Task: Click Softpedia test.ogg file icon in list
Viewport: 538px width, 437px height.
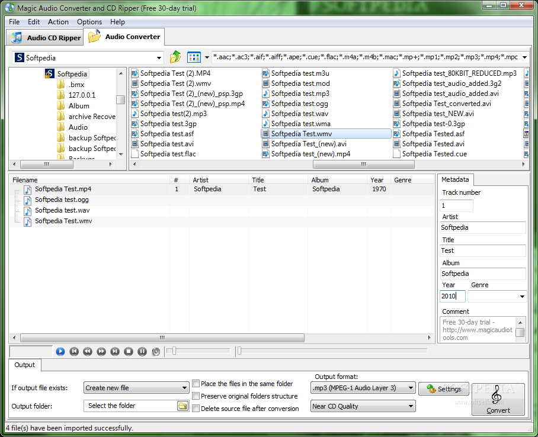Action: 27,200
